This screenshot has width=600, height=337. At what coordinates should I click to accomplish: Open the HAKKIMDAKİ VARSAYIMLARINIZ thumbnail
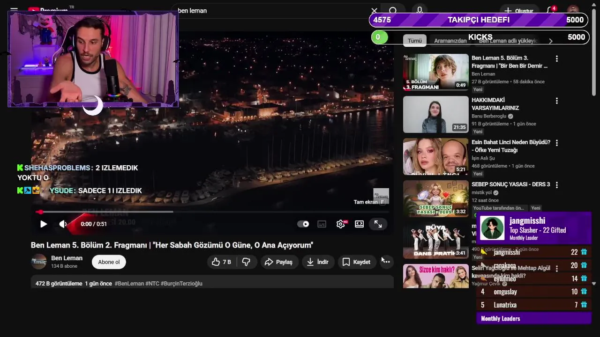[436, 115]
